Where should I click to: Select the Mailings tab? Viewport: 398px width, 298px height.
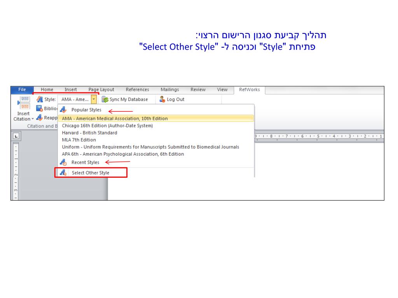(170, 90)
